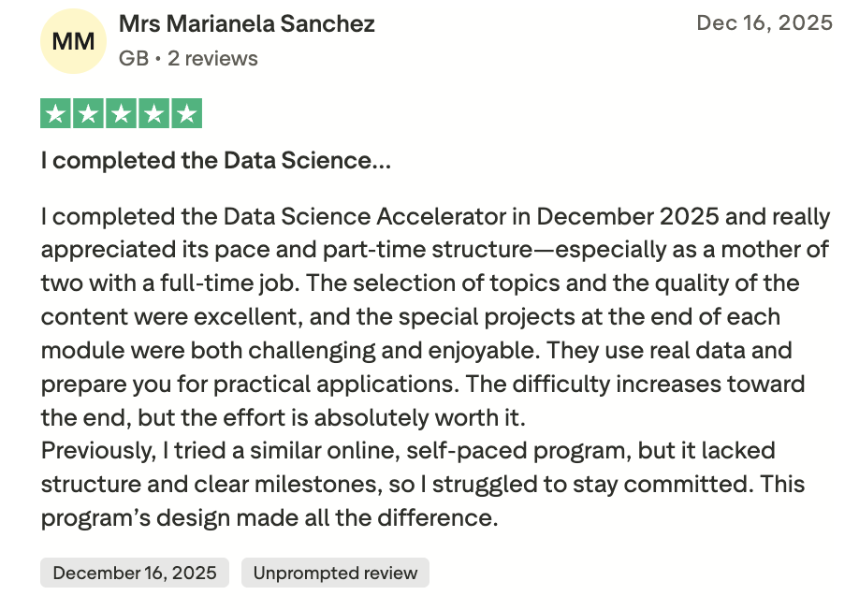
Task: Click the first green rating star
Action: tap(57, 114)
